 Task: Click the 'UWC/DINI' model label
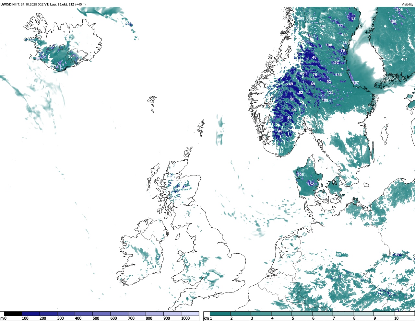coord(8,4)
